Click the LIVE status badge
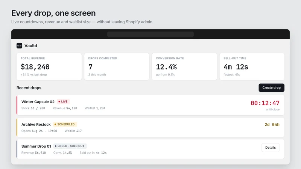 (63, 101)
